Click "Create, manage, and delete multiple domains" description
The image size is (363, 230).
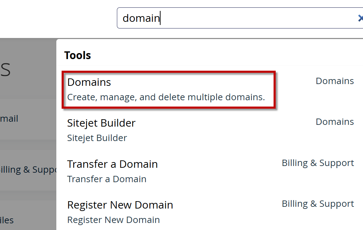[x=166, y=97]
